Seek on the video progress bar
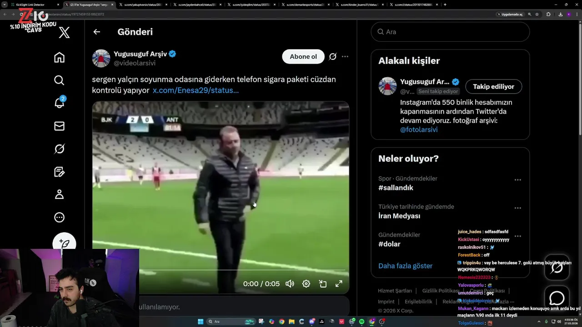 coord(221,271)
